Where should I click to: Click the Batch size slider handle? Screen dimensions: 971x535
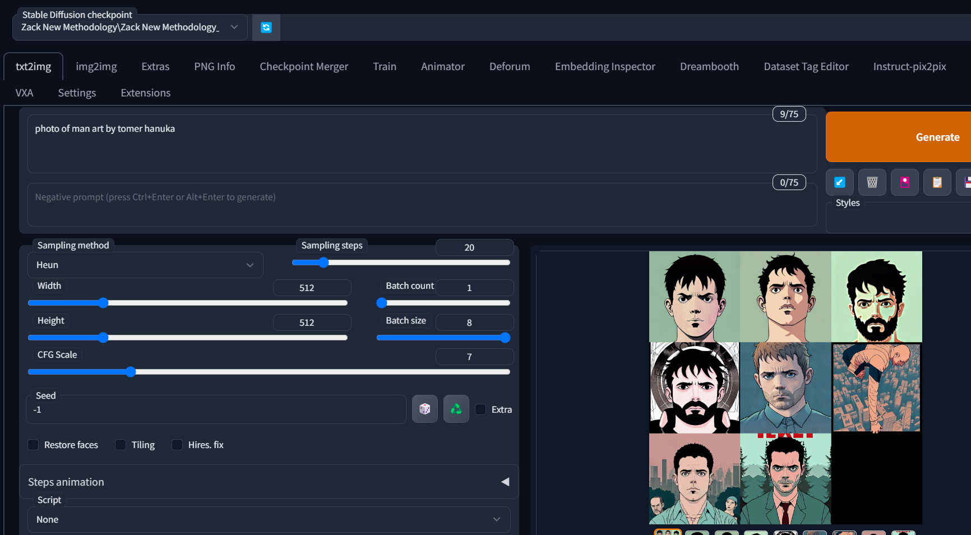pyautogui.click(x=505, y=338)
